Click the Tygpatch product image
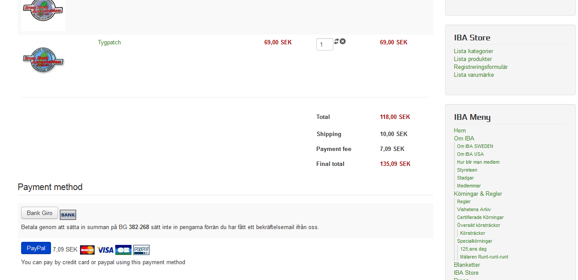The width and height of the screenshot is (578, 280). [x=43, y=60]
